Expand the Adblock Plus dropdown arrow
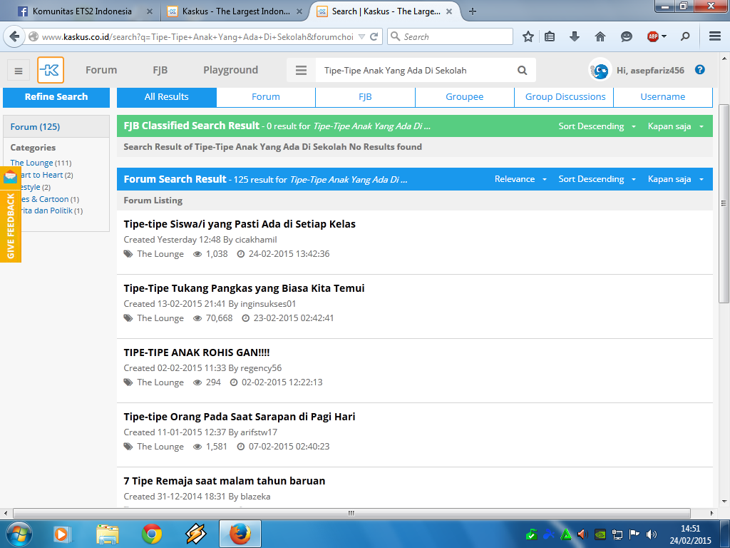 coord(664,36)
